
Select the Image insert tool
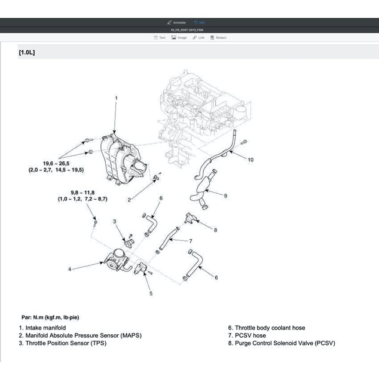179,38
